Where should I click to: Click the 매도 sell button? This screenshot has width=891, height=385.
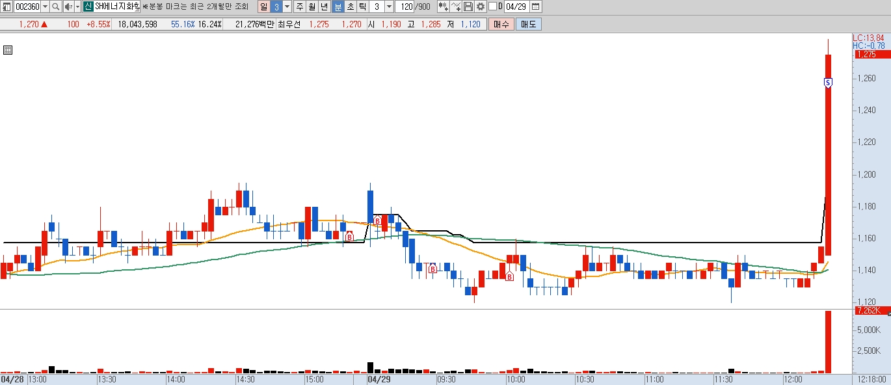[x=528, y=24]
